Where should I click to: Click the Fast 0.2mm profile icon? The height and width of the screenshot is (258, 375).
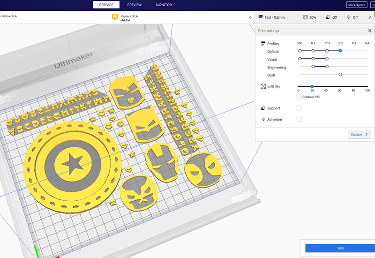click(x=261, y=17)
